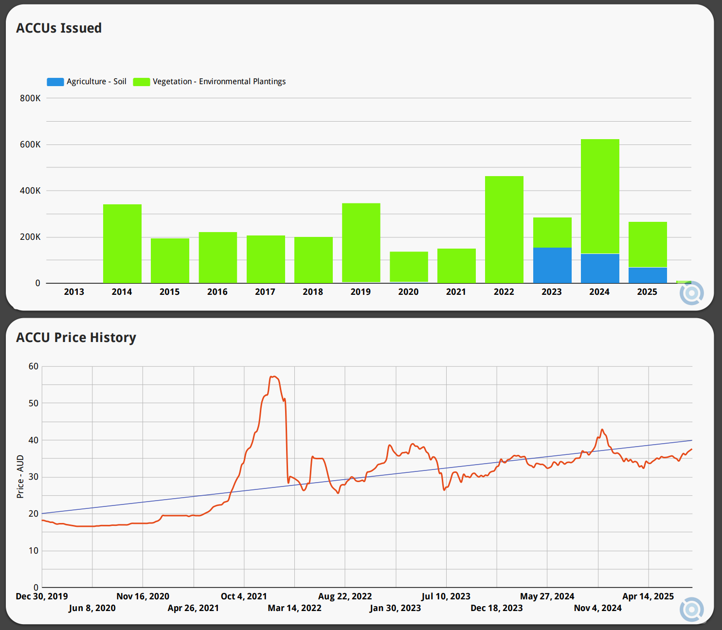Click the 600K y-axis label
Screen dimensions: 722x630
coord(30,144)
